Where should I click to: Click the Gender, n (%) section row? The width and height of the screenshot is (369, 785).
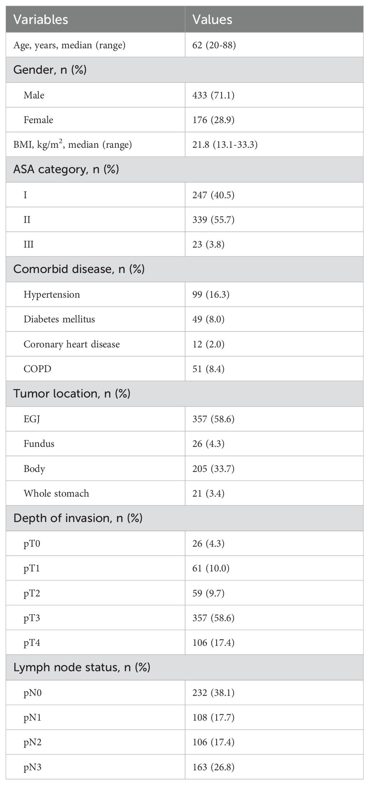pos(184,70)
